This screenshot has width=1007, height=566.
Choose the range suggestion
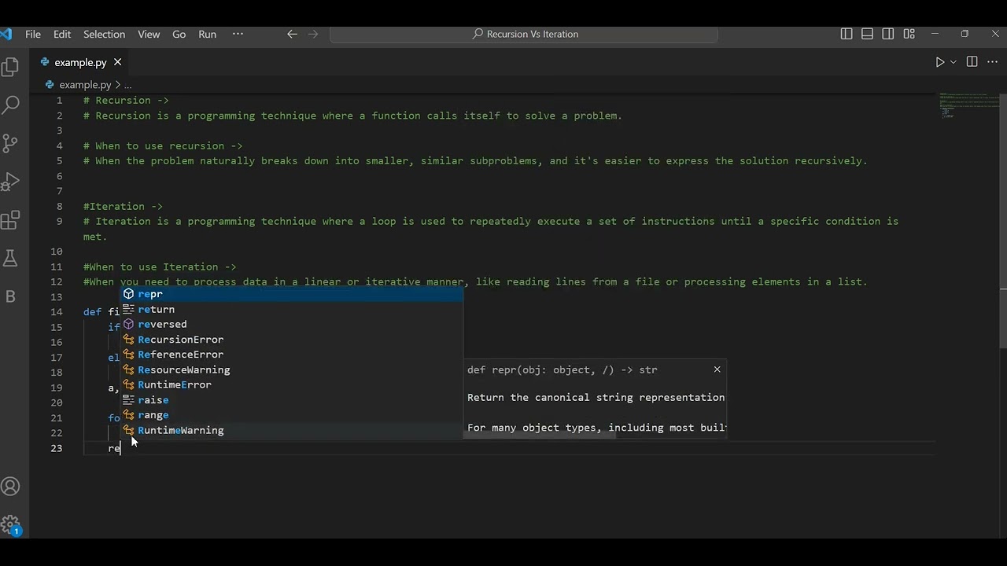tap(291, 415)
